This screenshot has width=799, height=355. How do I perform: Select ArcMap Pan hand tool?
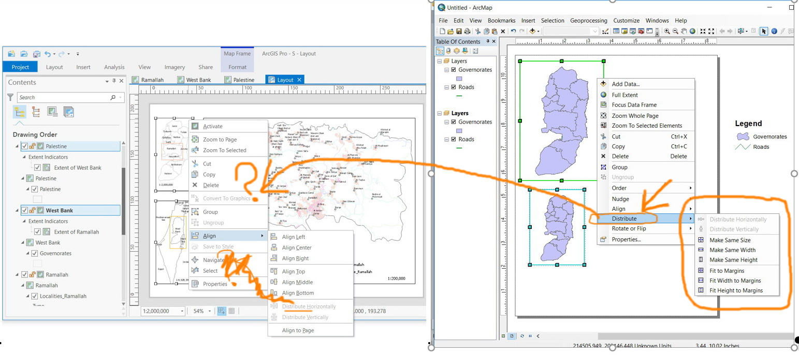click(684, 32)
